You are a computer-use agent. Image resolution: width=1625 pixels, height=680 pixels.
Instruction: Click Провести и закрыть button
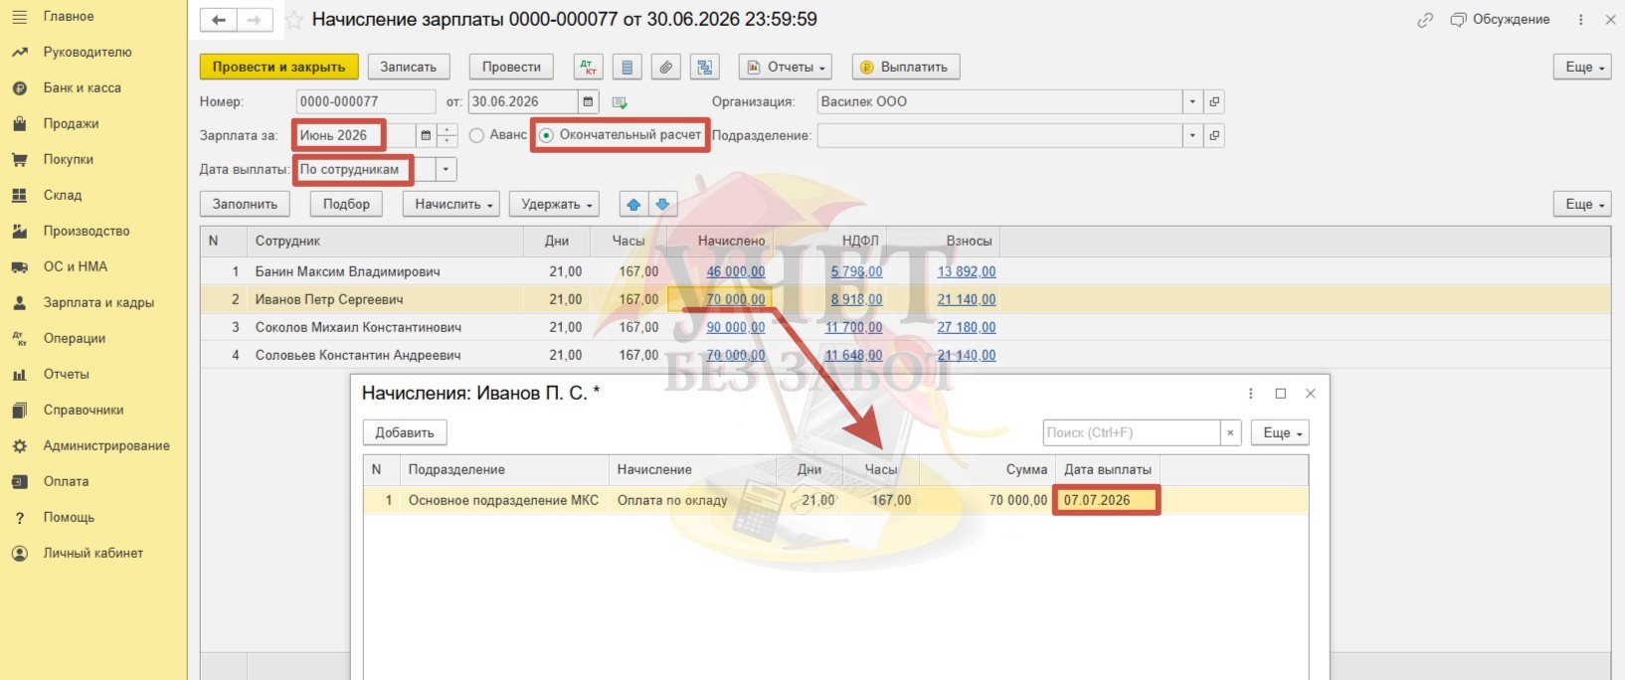tap(278, 68)
